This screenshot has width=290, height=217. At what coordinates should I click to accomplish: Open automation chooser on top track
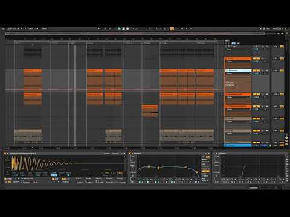click(239, 49)
